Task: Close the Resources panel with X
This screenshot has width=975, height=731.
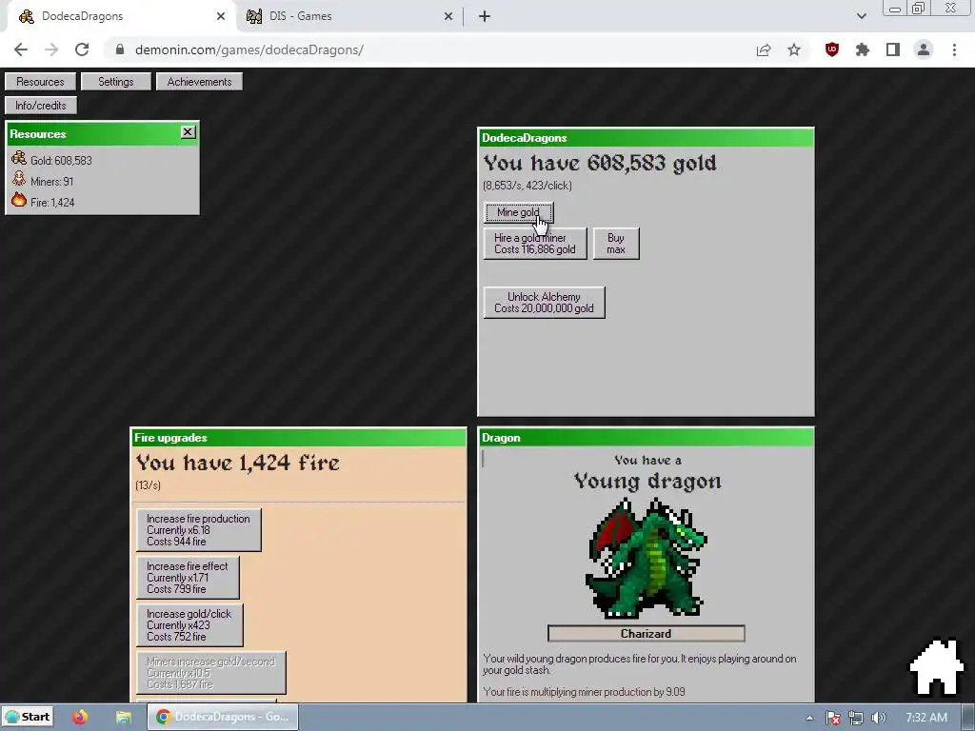Action: coord(188,131)
